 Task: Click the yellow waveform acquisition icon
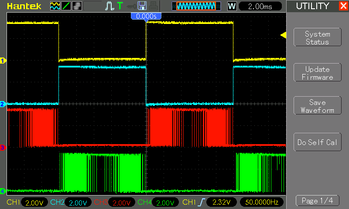pyautogui.click(x=55, y=6)
